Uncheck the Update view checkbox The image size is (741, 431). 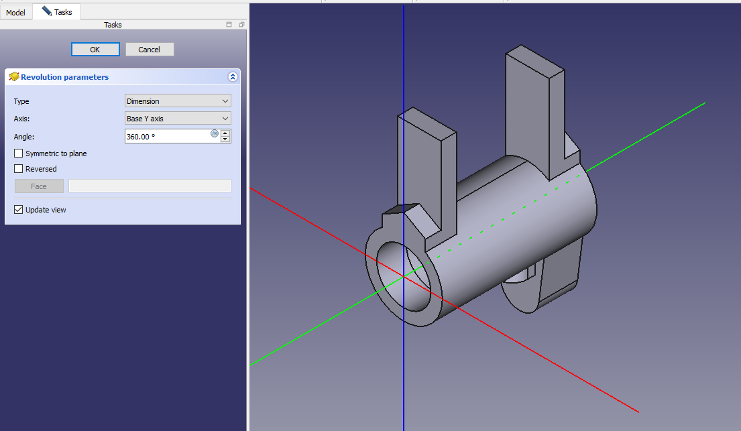[x=19, y=210]
